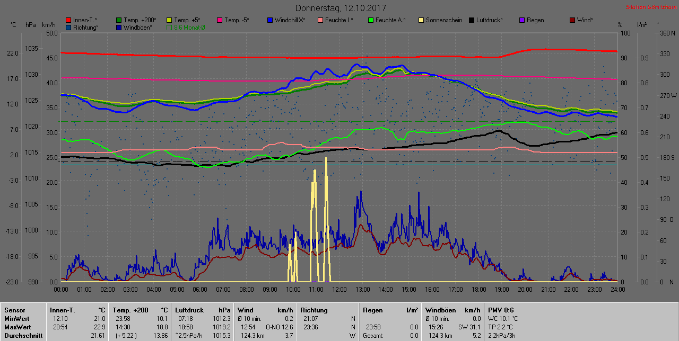Click the SW 31.1 max gust value
Screen dimensions: 679x341
(469, 327)
